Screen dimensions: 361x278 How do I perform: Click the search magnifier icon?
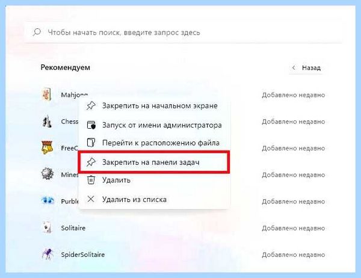point(37,32)
